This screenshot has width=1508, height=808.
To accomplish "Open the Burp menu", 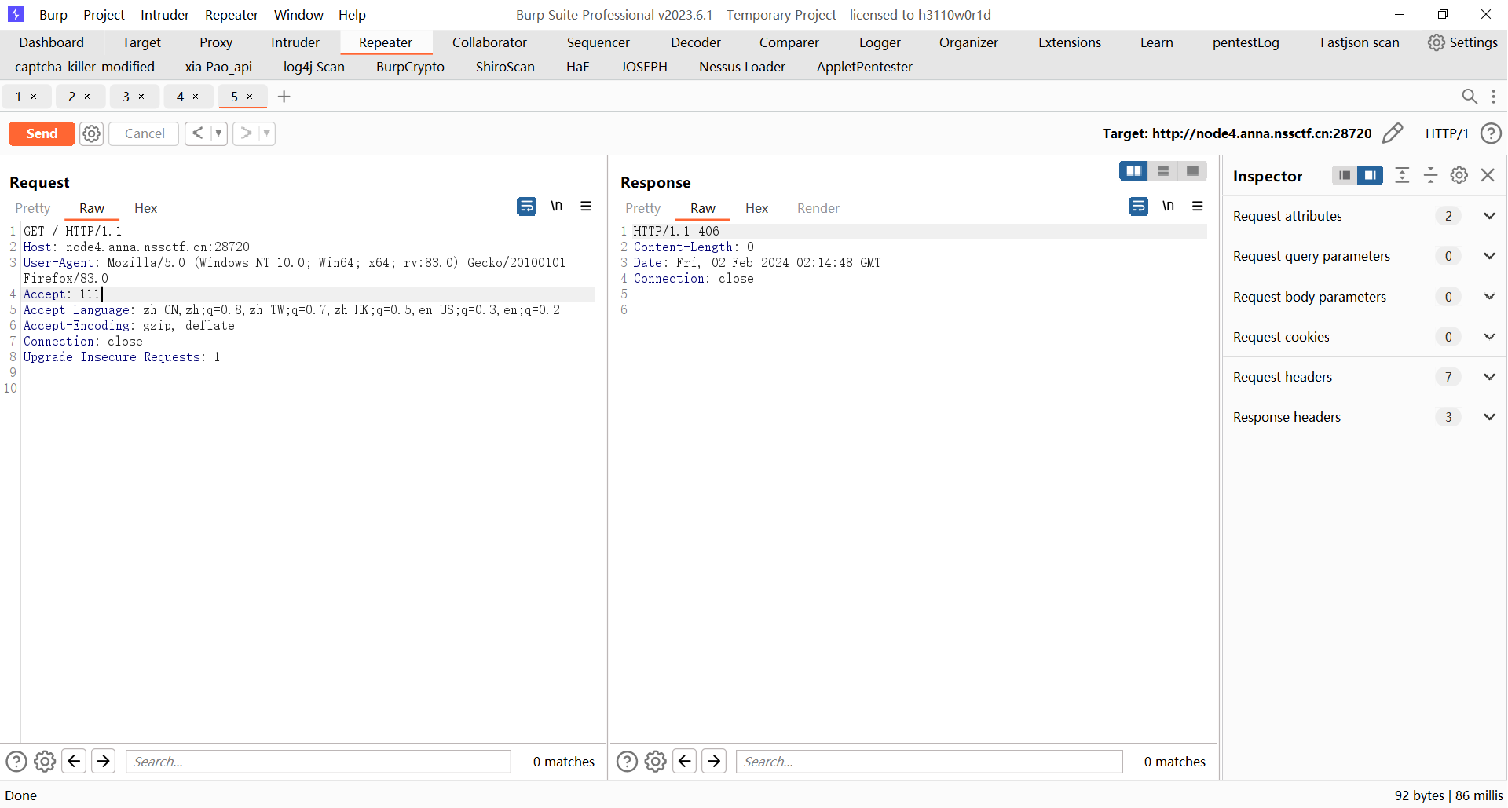I will (x=53, y=15).
